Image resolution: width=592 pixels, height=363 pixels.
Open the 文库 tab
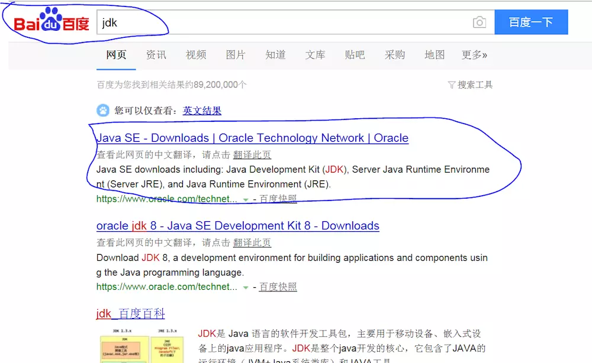pyautogui.click(x=316, y=55)
